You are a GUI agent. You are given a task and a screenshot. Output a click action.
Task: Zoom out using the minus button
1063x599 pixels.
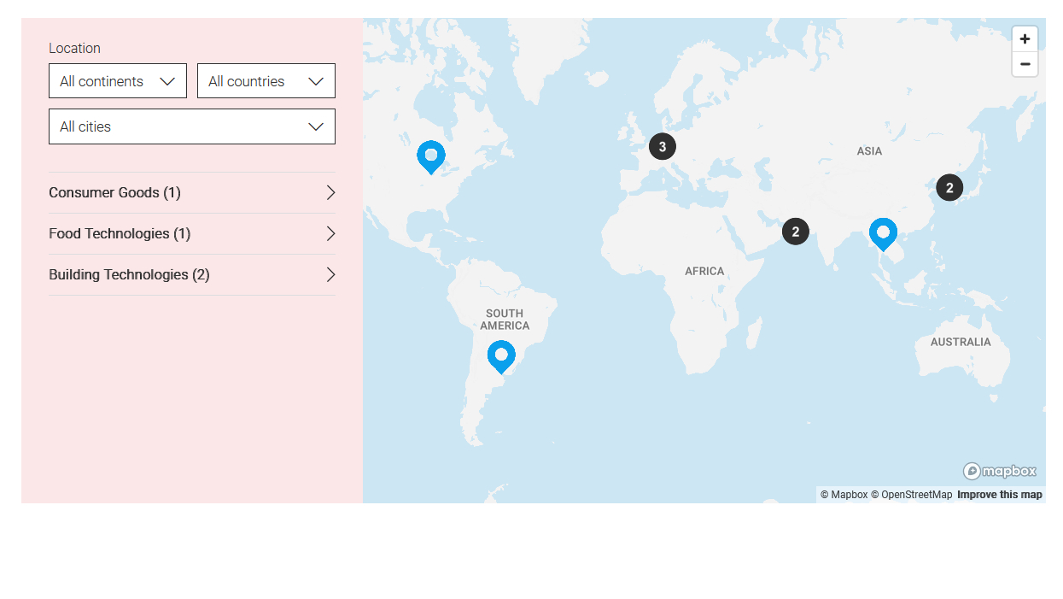pos(1025,64)
